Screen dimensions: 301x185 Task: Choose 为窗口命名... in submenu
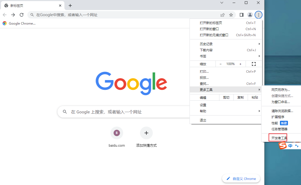click(281, 102)
